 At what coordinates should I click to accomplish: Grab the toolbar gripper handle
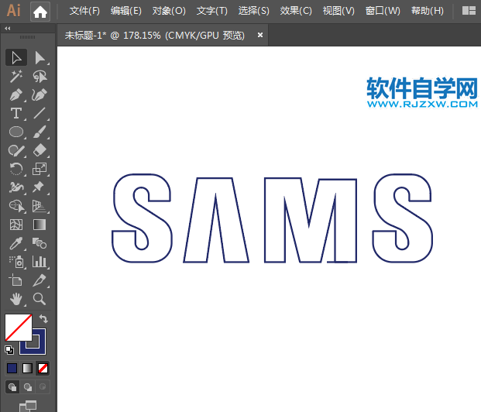click(x=28, y=37)
